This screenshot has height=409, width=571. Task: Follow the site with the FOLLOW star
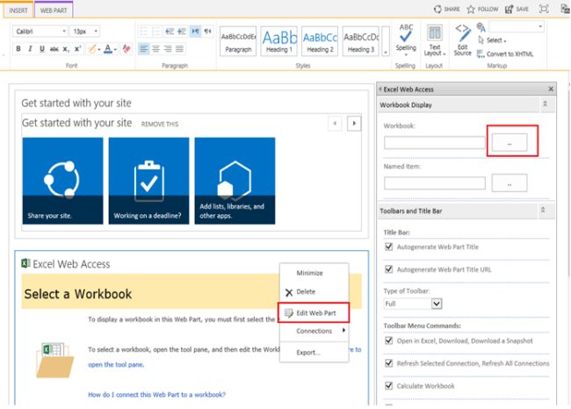click(x=482, y=9)
